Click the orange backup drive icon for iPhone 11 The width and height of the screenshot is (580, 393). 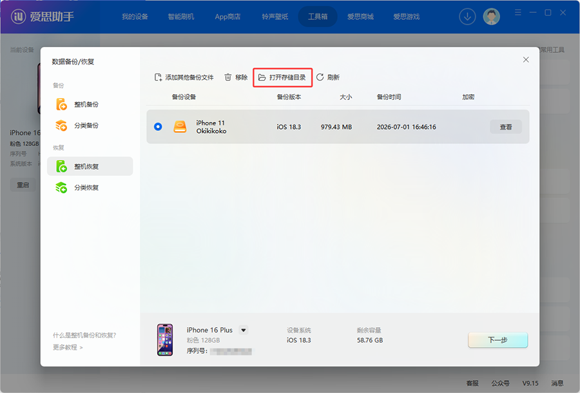pyautogui.click(x=180, y=126)
